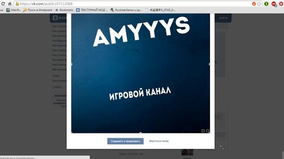Click the AMYYYS image preview
Viewport: 284px width, 159px height.
[x=141, y=73]
